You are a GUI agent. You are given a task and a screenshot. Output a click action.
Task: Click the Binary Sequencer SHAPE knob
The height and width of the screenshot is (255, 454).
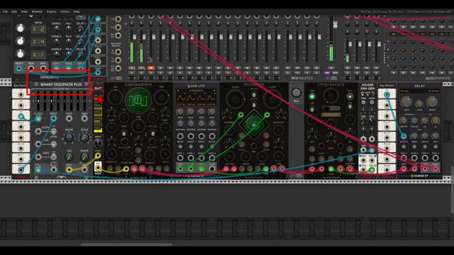tap(84, 158)
